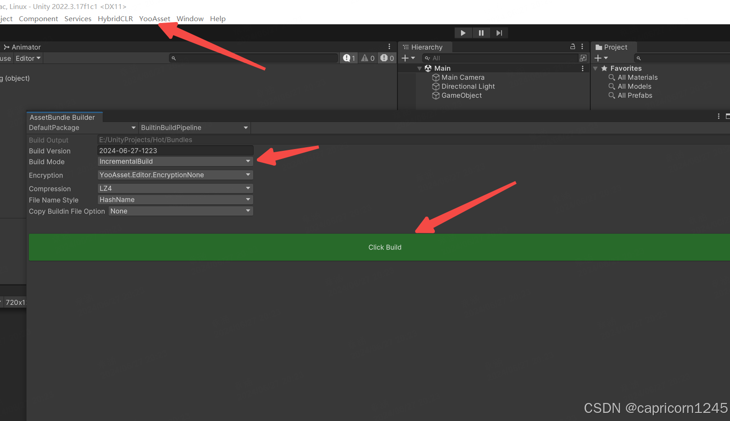Open the Encryption dropdown
The image size is (730, 421).
pyautogui.click(x=175, y=175)
